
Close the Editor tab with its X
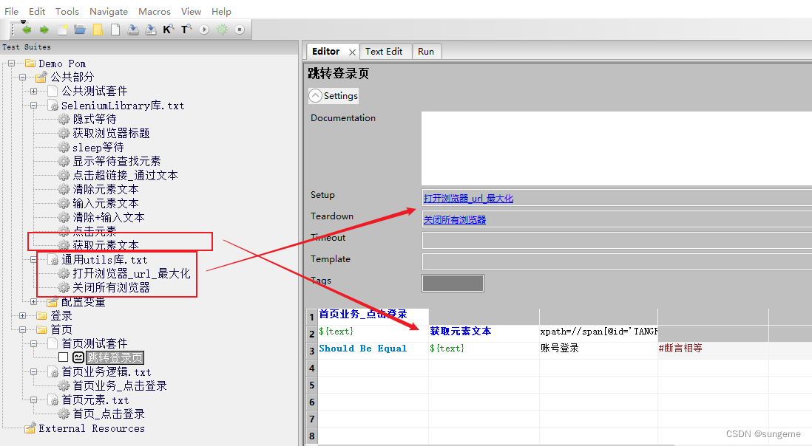coord(352,52)
